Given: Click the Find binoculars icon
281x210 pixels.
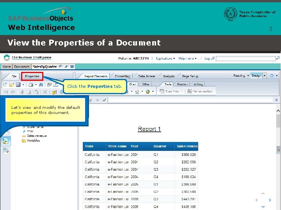Looking at the screenshot, I should coord(41,85).
